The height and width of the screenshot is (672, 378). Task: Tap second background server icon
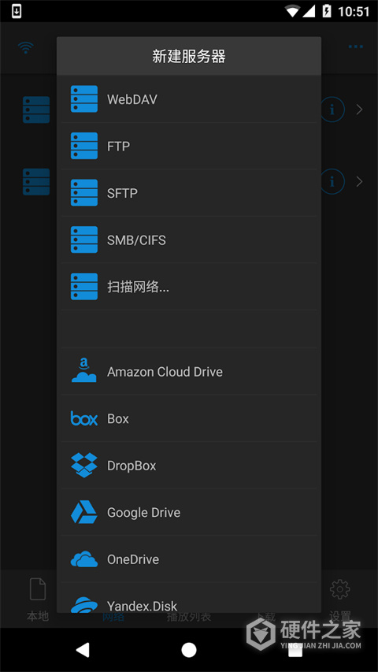tap(36, 182)
